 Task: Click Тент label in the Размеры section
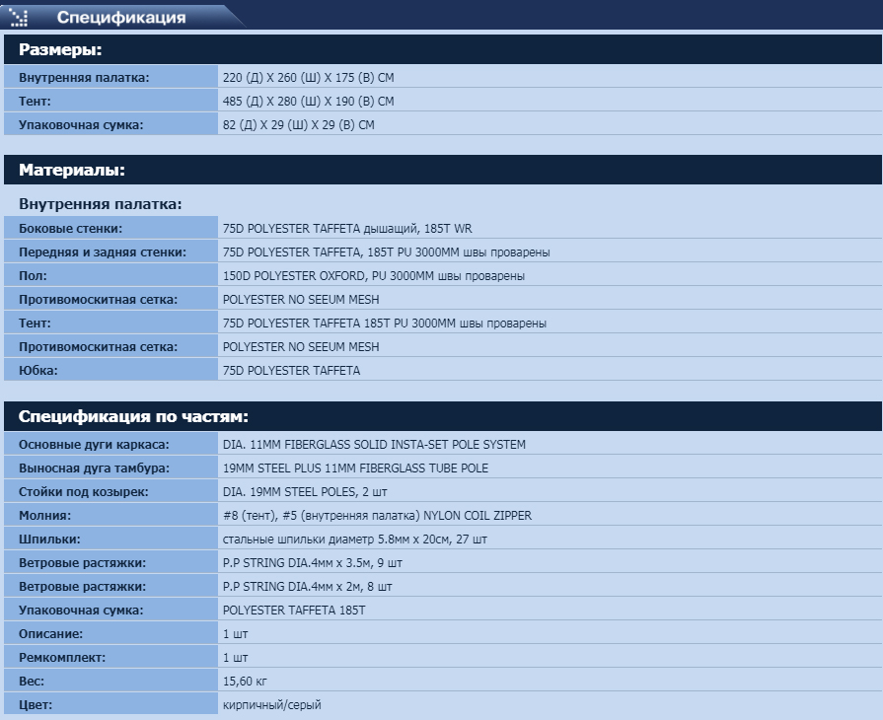coord(35,102)
